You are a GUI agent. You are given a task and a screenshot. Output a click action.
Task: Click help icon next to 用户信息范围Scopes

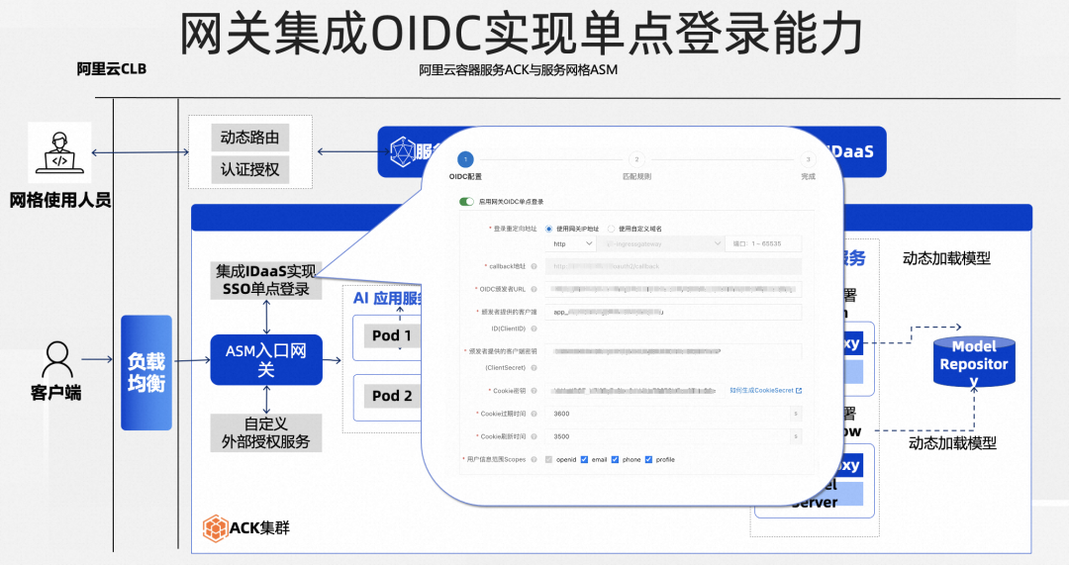coord(534,459)
